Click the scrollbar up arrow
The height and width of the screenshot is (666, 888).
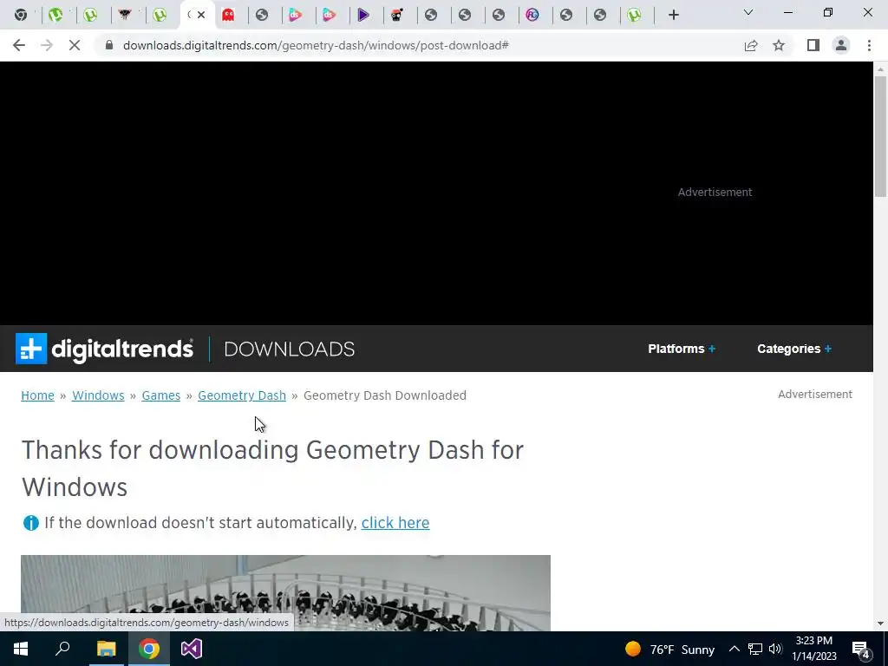pos(881,69)
